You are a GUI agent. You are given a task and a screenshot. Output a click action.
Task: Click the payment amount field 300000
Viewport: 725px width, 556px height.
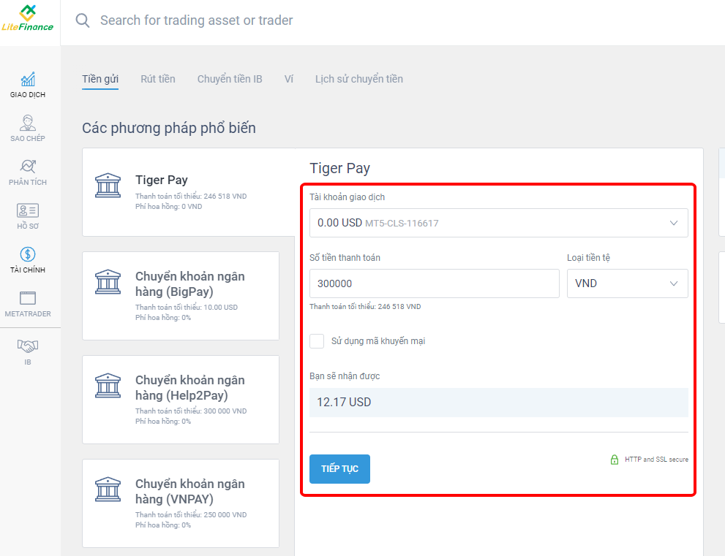[x=434, y=283]
